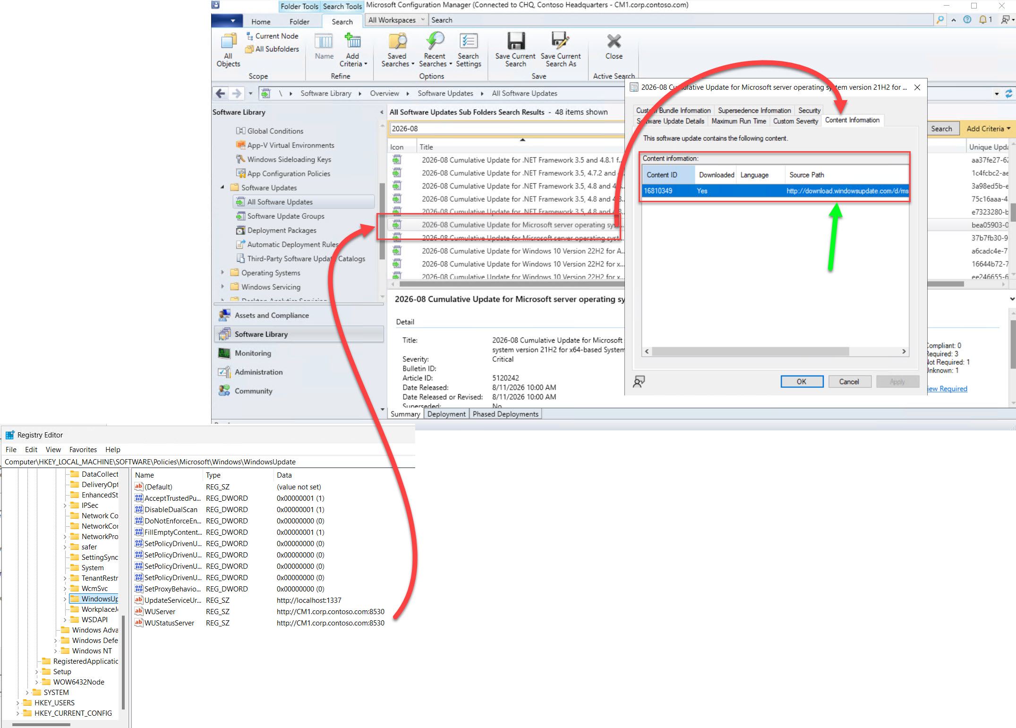1016x728 pixels.
Task: Expand the WOW6432Node registry key
Action: click(37, 682)
